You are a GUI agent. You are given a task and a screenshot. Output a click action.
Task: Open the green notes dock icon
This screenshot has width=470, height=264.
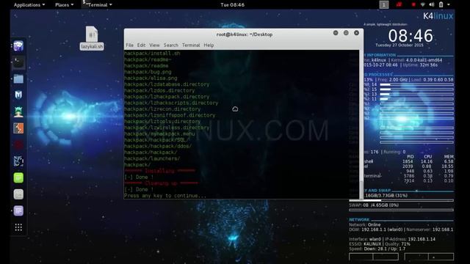[18, 177]
